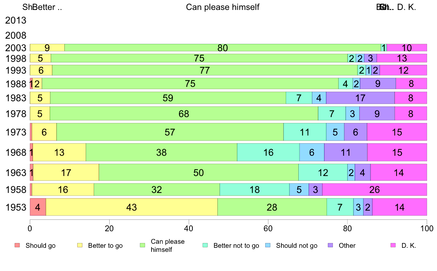
Task: Click the 1978 year label
Action: [x=15, y=113]
